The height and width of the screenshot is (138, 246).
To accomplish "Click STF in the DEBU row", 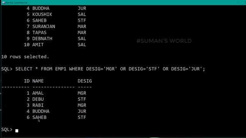I will click(82, 99).
